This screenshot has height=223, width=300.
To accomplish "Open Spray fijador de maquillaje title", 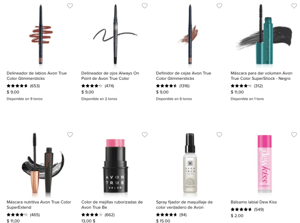I will (x=184, y=205).
